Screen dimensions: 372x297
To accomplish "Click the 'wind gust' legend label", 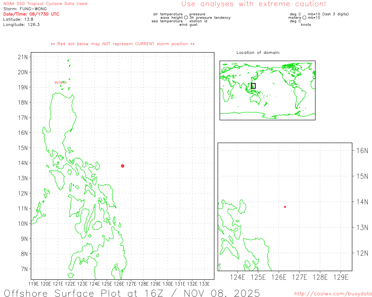I will (x=188, y=25).
